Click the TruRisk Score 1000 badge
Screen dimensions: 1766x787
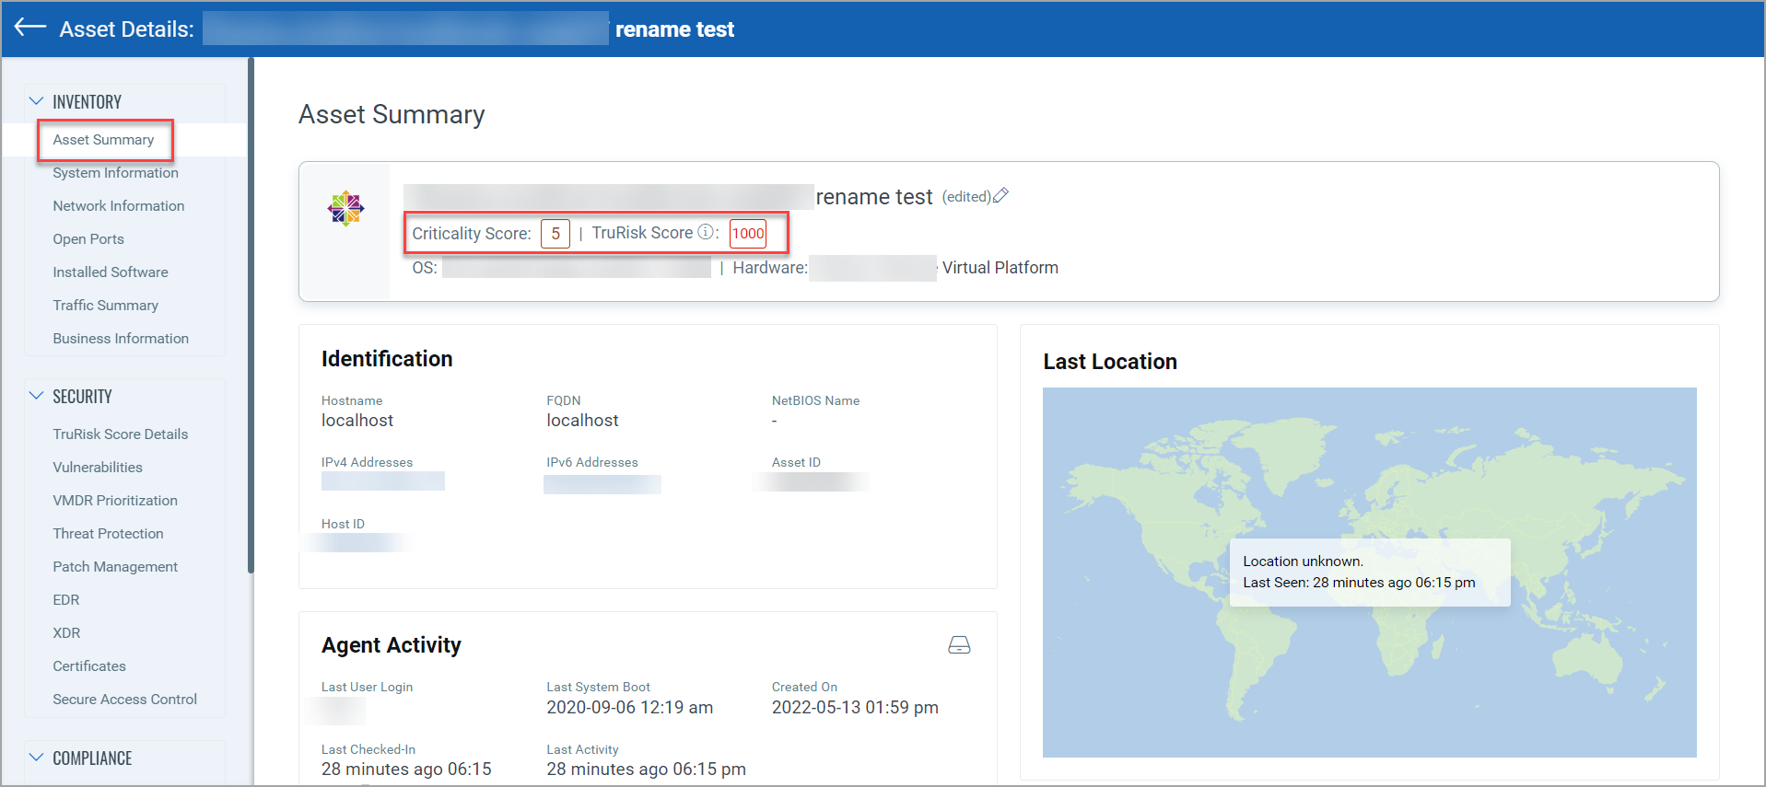[747, 234]
